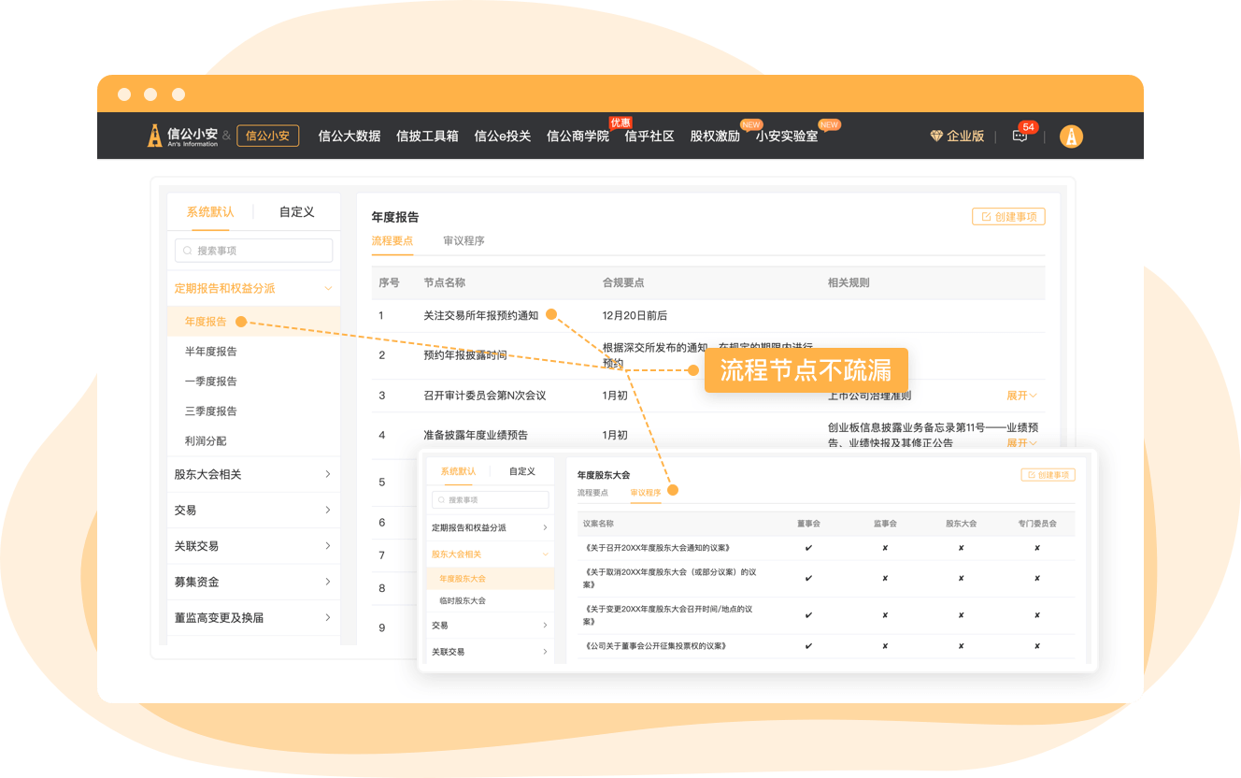Open 股权激励 in the navigation bar
This screenshot has height=778, width=1241.
point(715,137)
